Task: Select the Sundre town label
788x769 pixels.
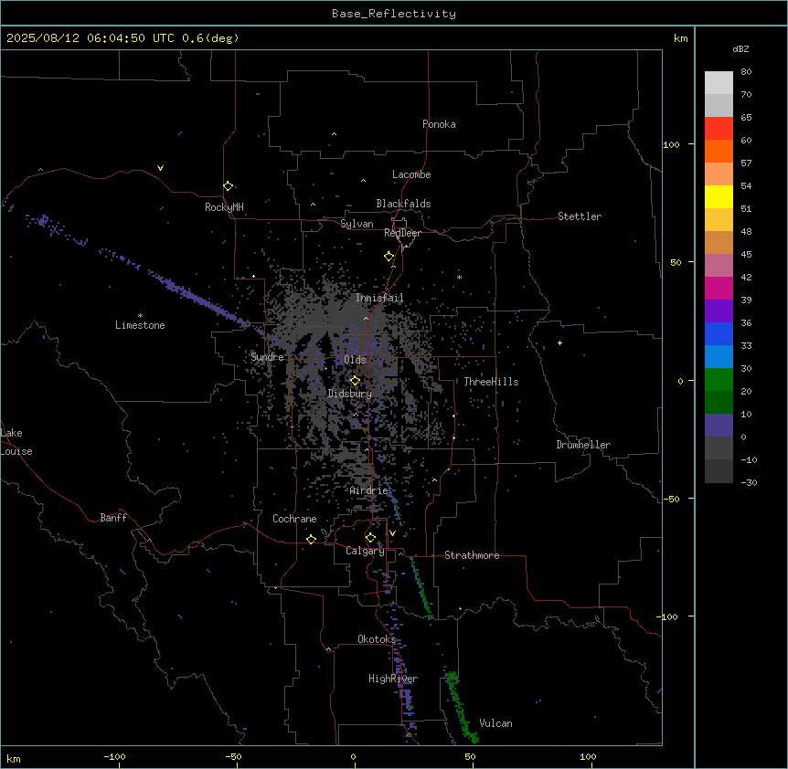Action: pos(267,357)
